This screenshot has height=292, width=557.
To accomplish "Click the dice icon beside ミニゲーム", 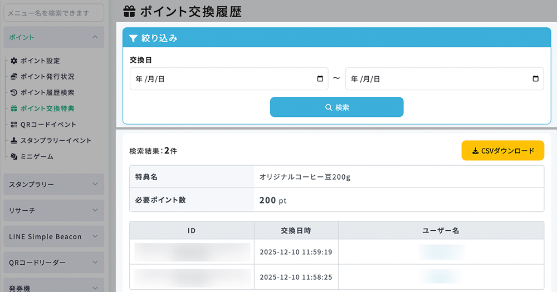I will 14,157.
